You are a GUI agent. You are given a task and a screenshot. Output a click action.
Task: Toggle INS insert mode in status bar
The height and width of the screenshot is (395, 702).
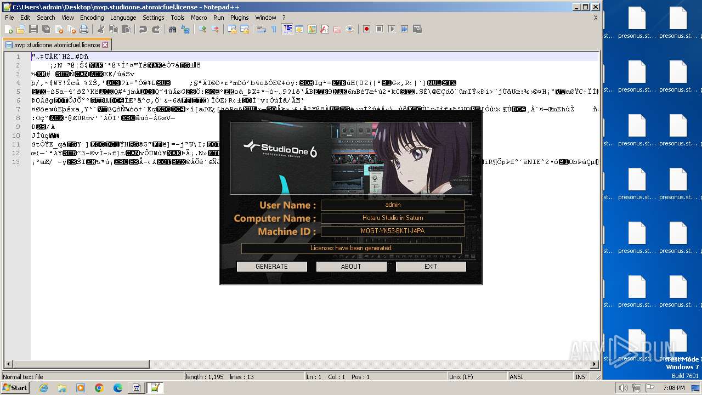point(580,377)
